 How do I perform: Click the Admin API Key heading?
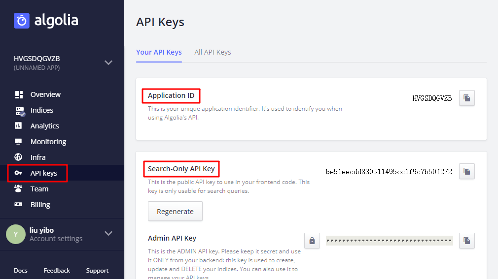pos(172,238)
